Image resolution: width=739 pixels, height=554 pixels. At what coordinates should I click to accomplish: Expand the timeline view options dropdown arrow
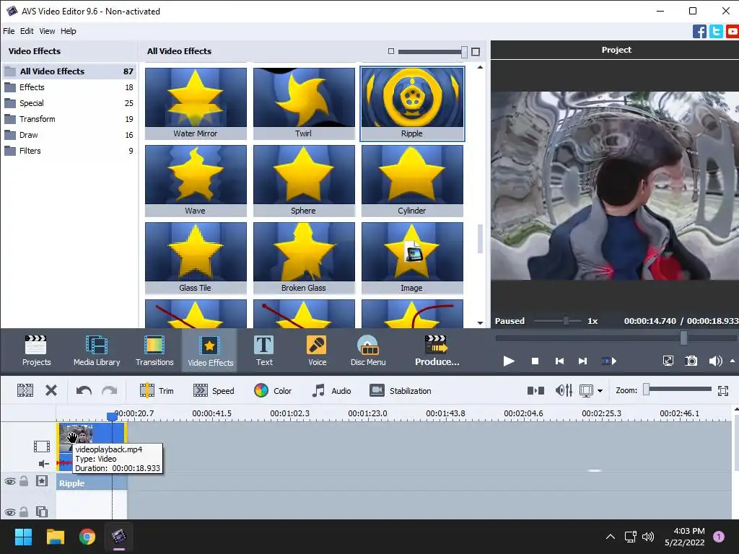click(600, 391)
